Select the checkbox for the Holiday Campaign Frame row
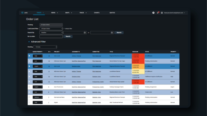The height and width of the screenshot is (116, 207). [29, 87]
